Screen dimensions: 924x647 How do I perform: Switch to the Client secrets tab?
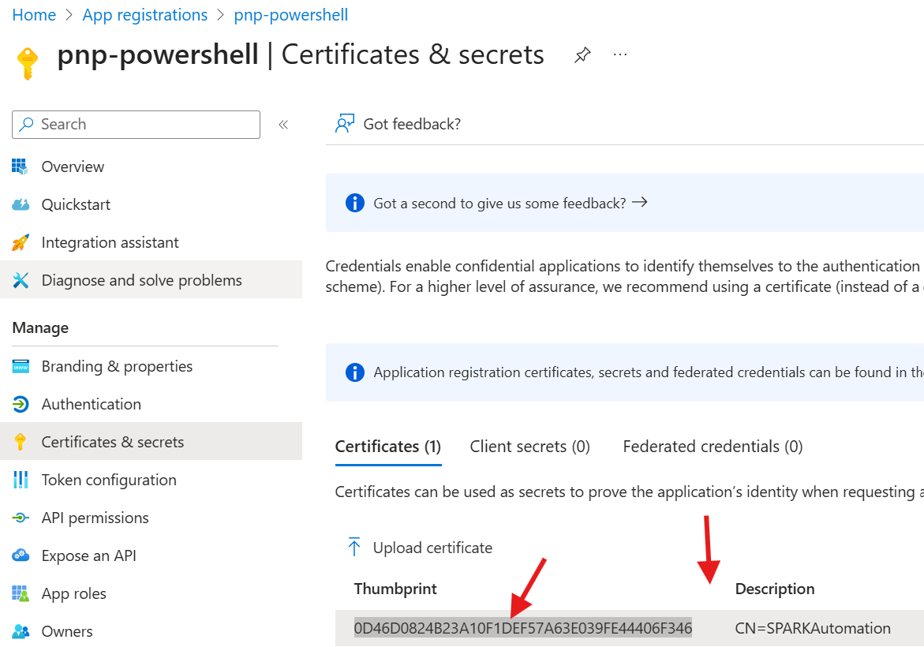(529, 447)
